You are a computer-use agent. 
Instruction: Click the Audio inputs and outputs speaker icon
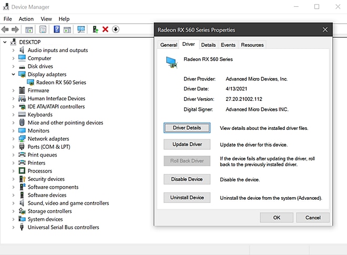[x=22, y=50]
